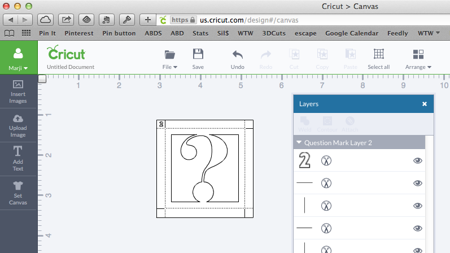Select all objects on canvas
Viewport: 450px width, 253px height.
(x=378, y=59)
